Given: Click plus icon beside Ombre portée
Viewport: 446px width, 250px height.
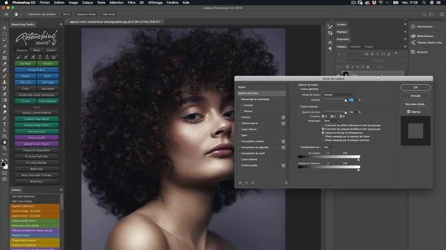Looking at the screenshot, I should [284, 165].
